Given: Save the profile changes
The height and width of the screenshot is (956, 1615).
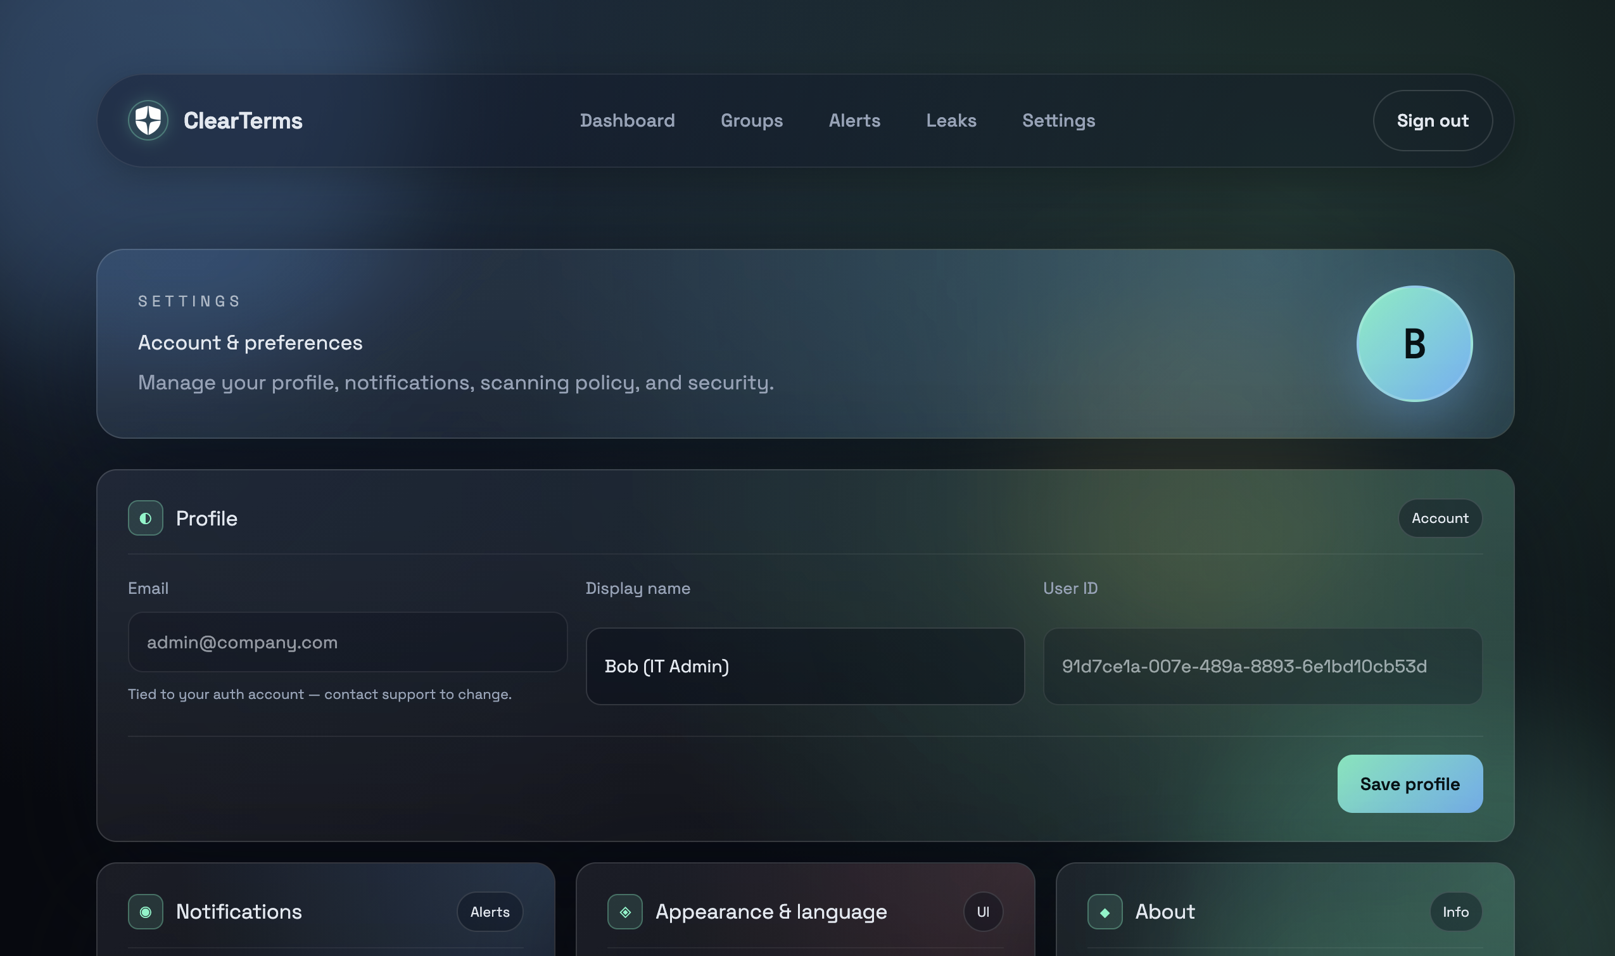Looking at the screenshot, I should (x=1410, y=784).
